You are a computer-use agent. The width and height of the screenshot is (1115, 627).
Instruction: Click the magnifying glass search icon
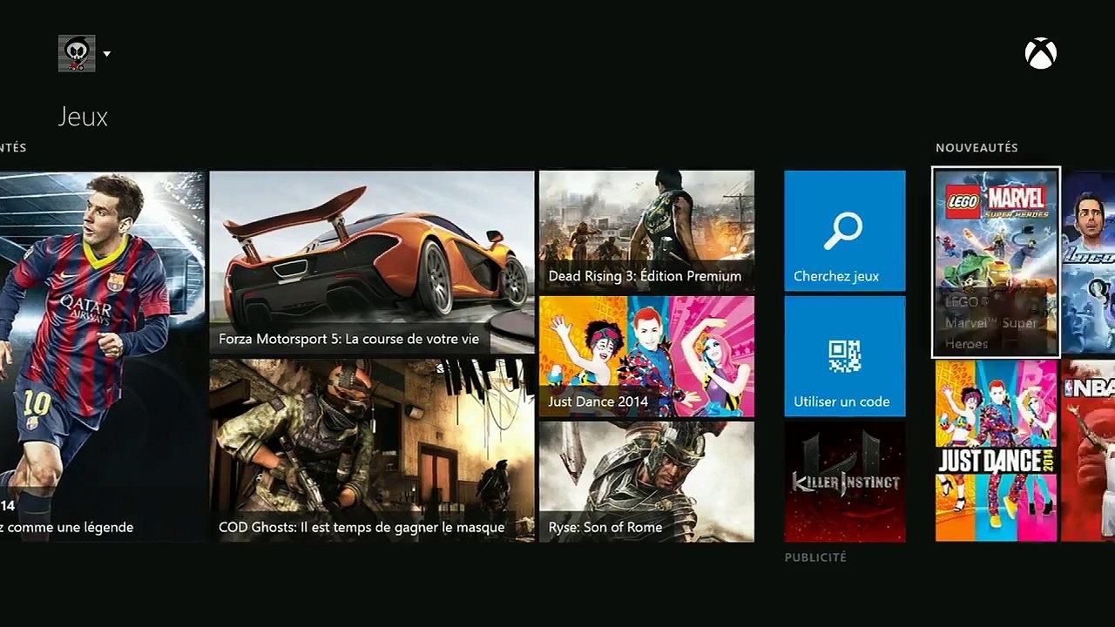point(843,231)
